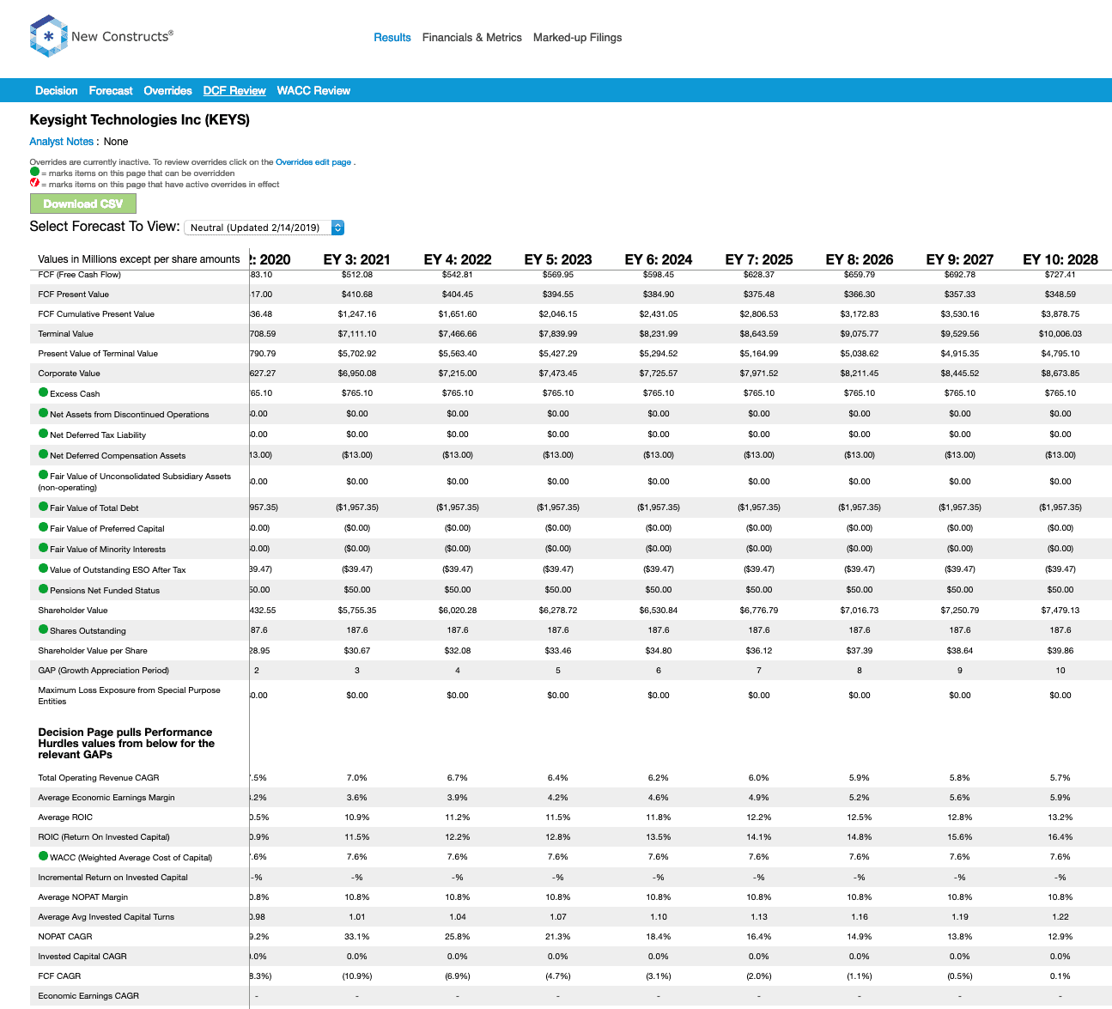This screenshot has width=1112, height=1009.
Task: Click GAP (Growth Appreciation Period) row label
Action: (104, 671)
